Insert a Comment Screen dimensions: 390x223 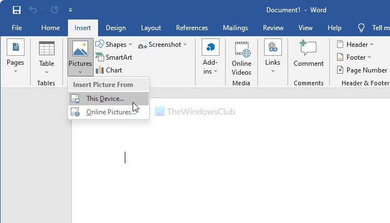[x=309, y=54]
